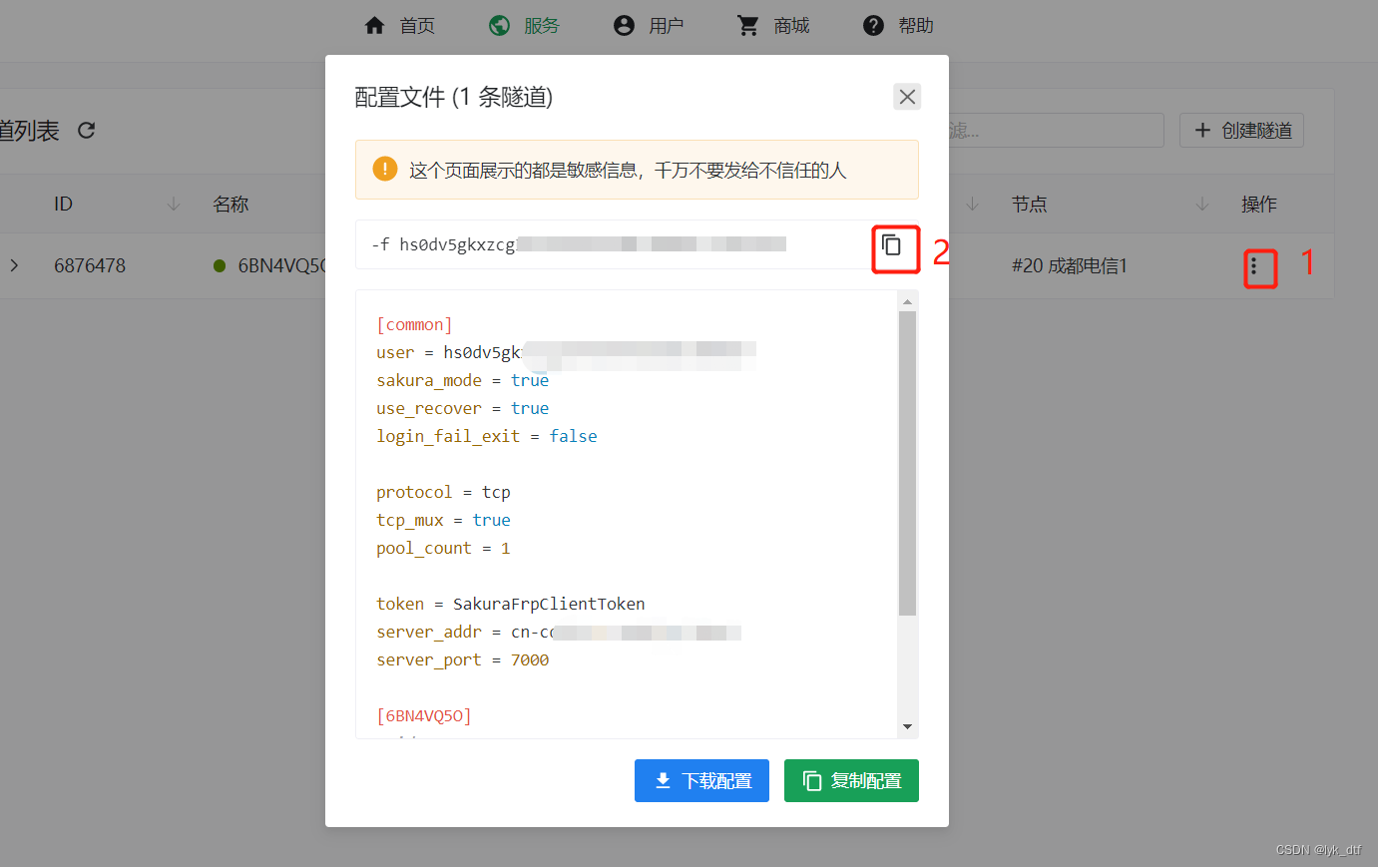Click the home icon in the top navigation
The width and height of the screenshot is (1378, 867).
[x=374, y=25]
